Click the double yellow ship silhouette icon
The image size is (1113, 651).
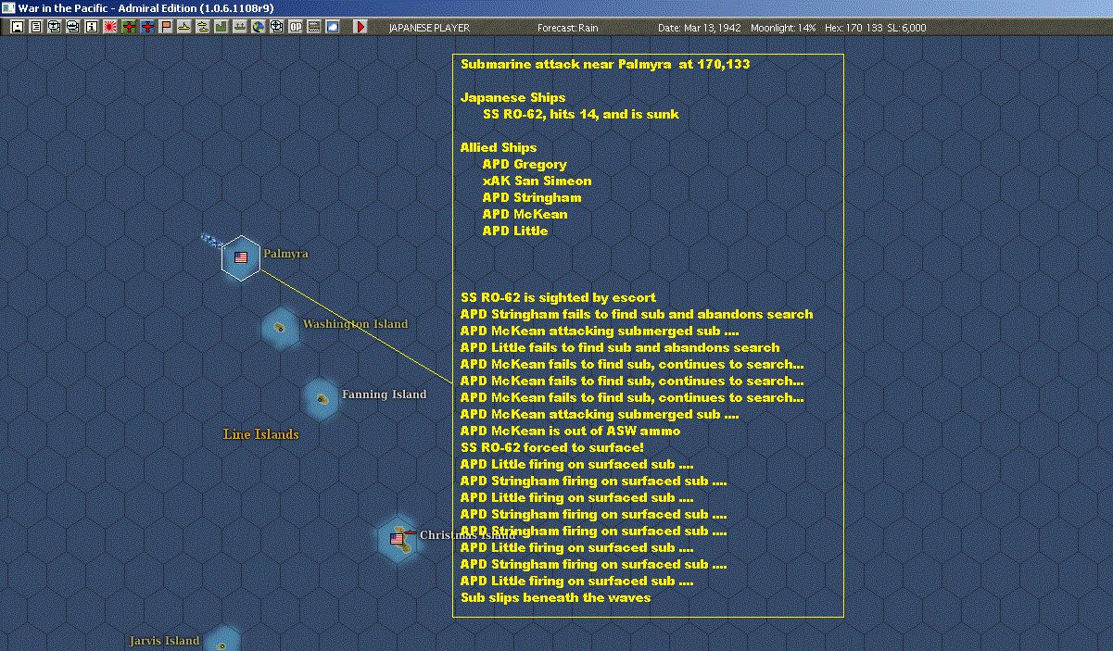(202, 27)
